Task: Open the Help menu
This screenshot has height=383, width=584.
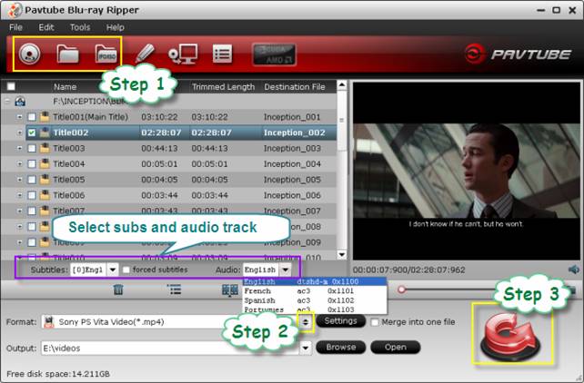Action: click(116, 27)
